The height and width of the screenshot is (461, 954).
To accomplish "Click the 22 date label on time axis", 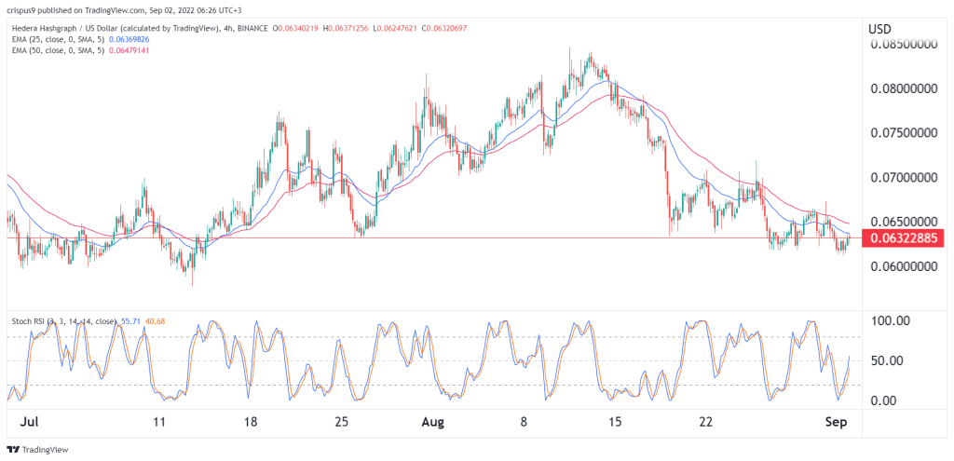I will (x=706, y=421).
